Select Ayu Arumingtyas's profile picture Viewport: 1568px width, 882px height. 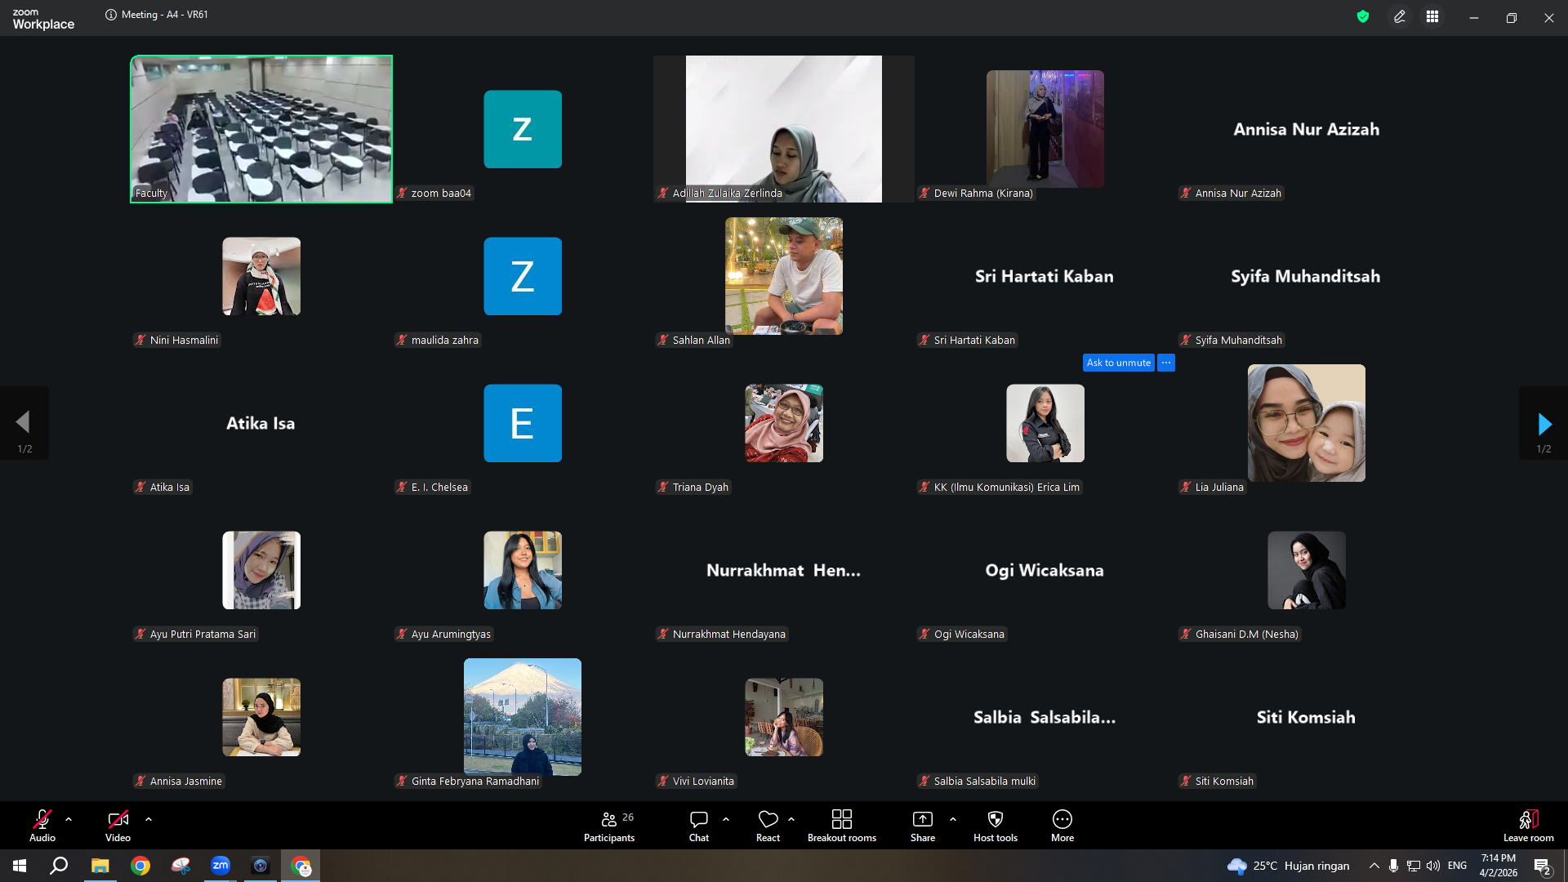(523, 570)
